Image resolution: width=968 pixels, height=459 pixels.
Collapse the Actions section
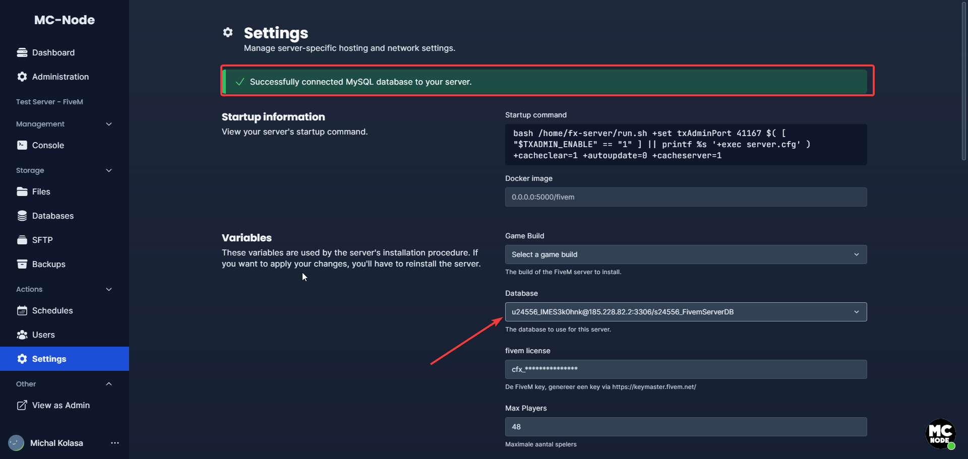(x=109, y=289)
